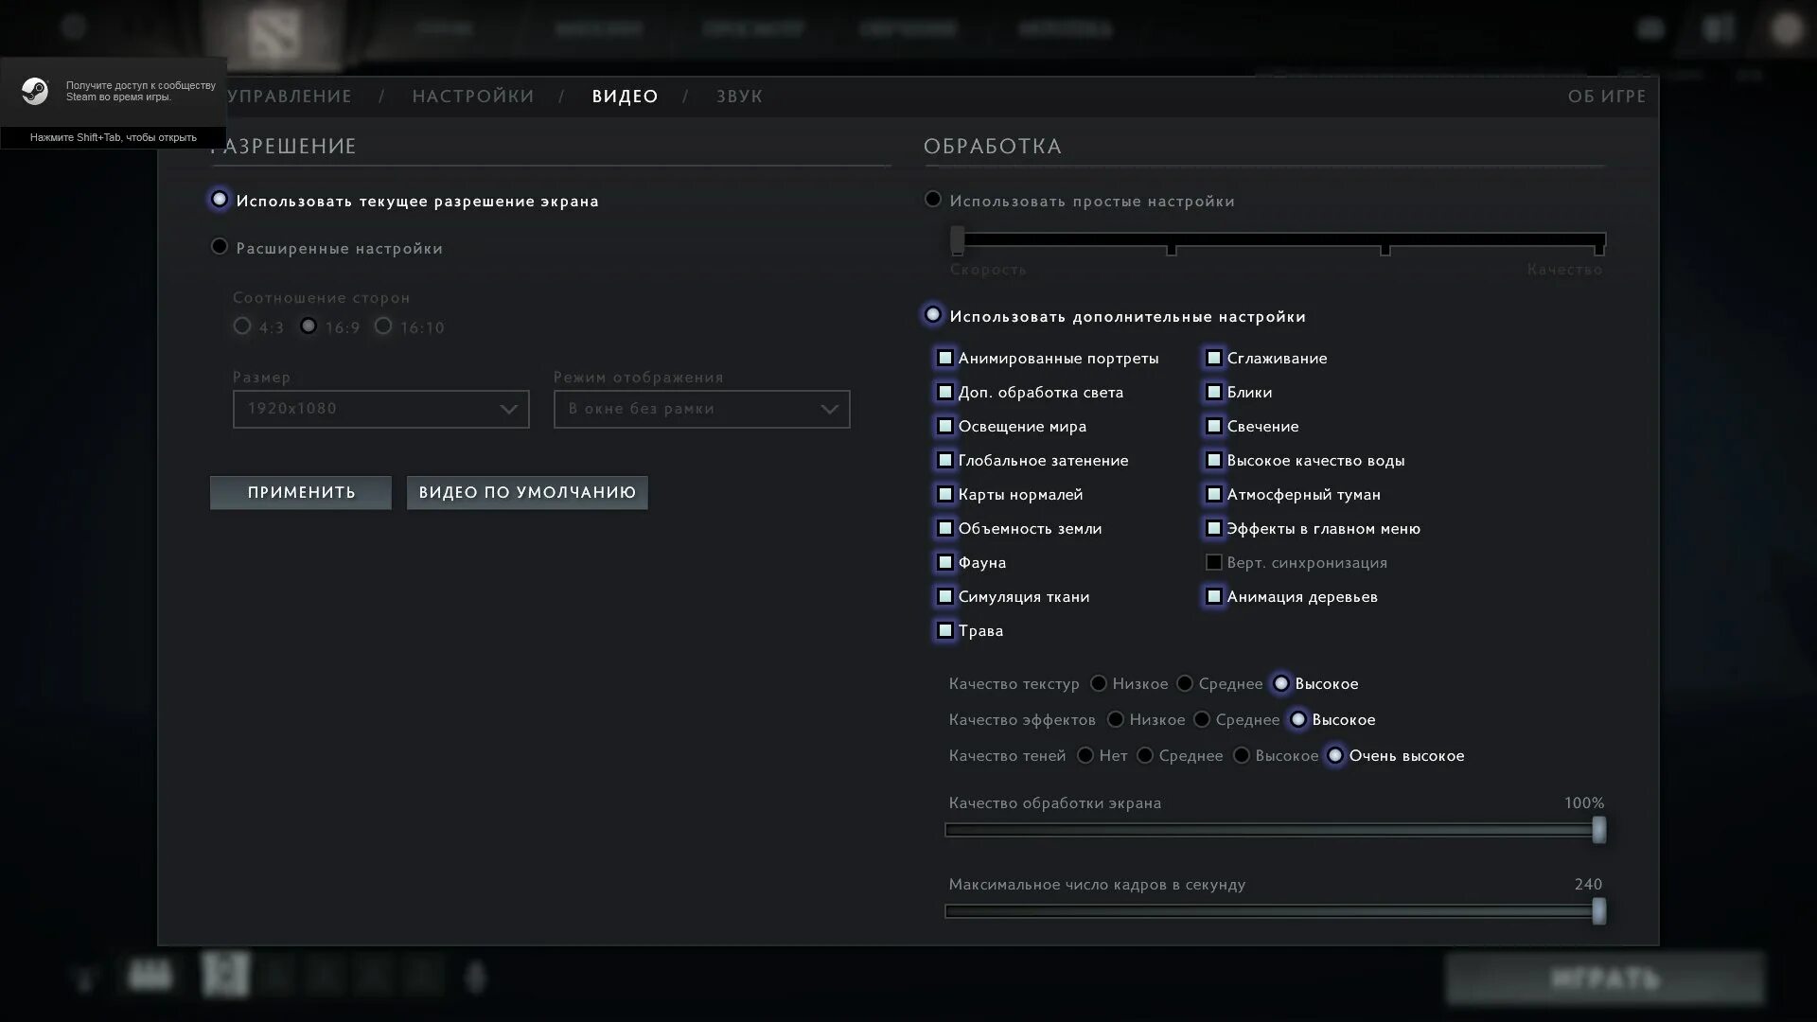This screenshot has width=1817, height=1022.
Task: Click ВИДЕО ПО УМОЛЧАНИЮ button
Action: click(528, 492)
